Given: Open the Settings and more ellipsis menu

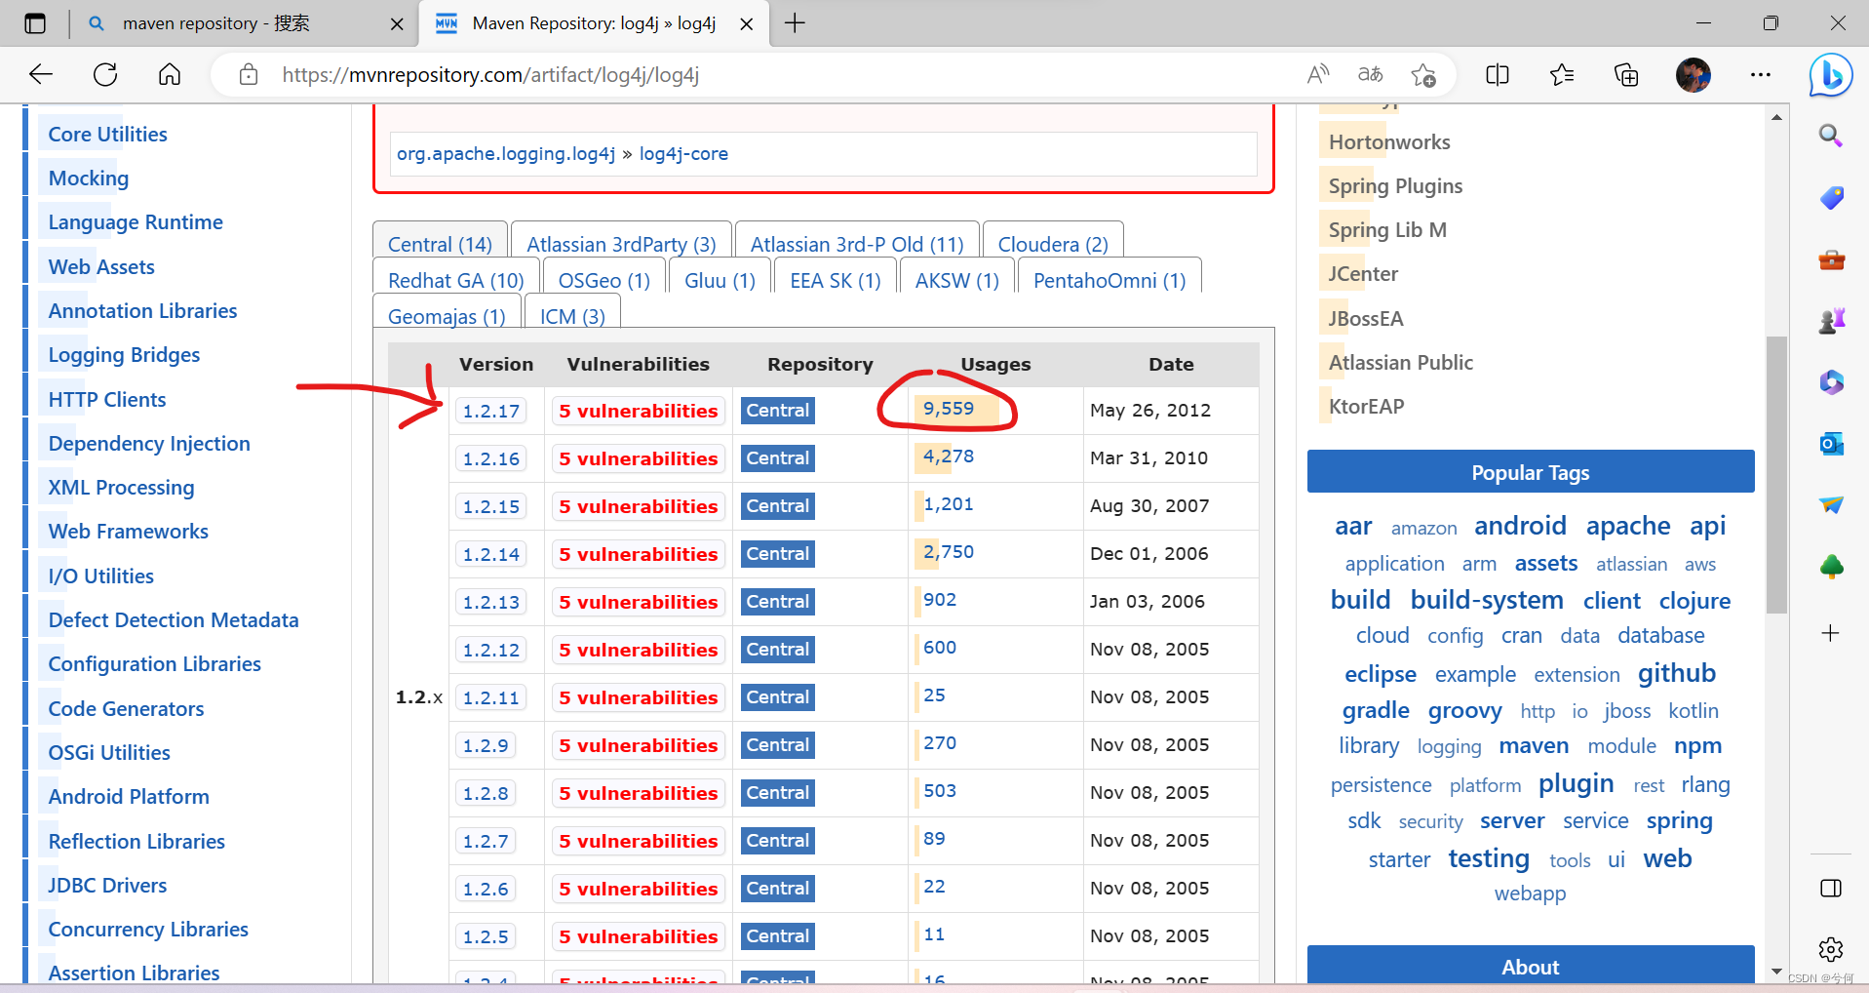Looking at the screenshot, I should click(x=1761, y=74).
